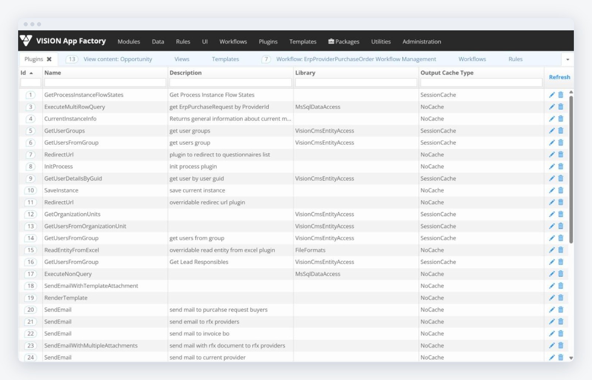This screenshot has width=592, height=380.
Task: Click the table vertical scrollbar thumb
Action: (571, 169)
